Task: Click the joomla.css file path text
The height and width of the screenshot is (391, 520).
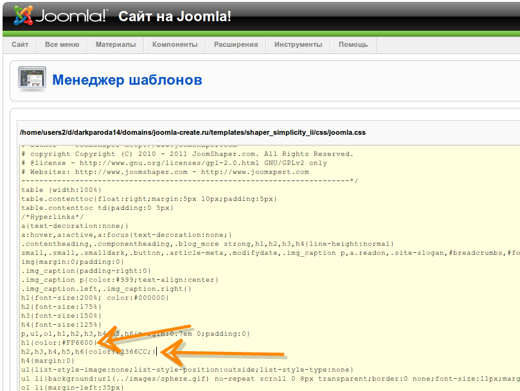Action: (x=192, y=132)
